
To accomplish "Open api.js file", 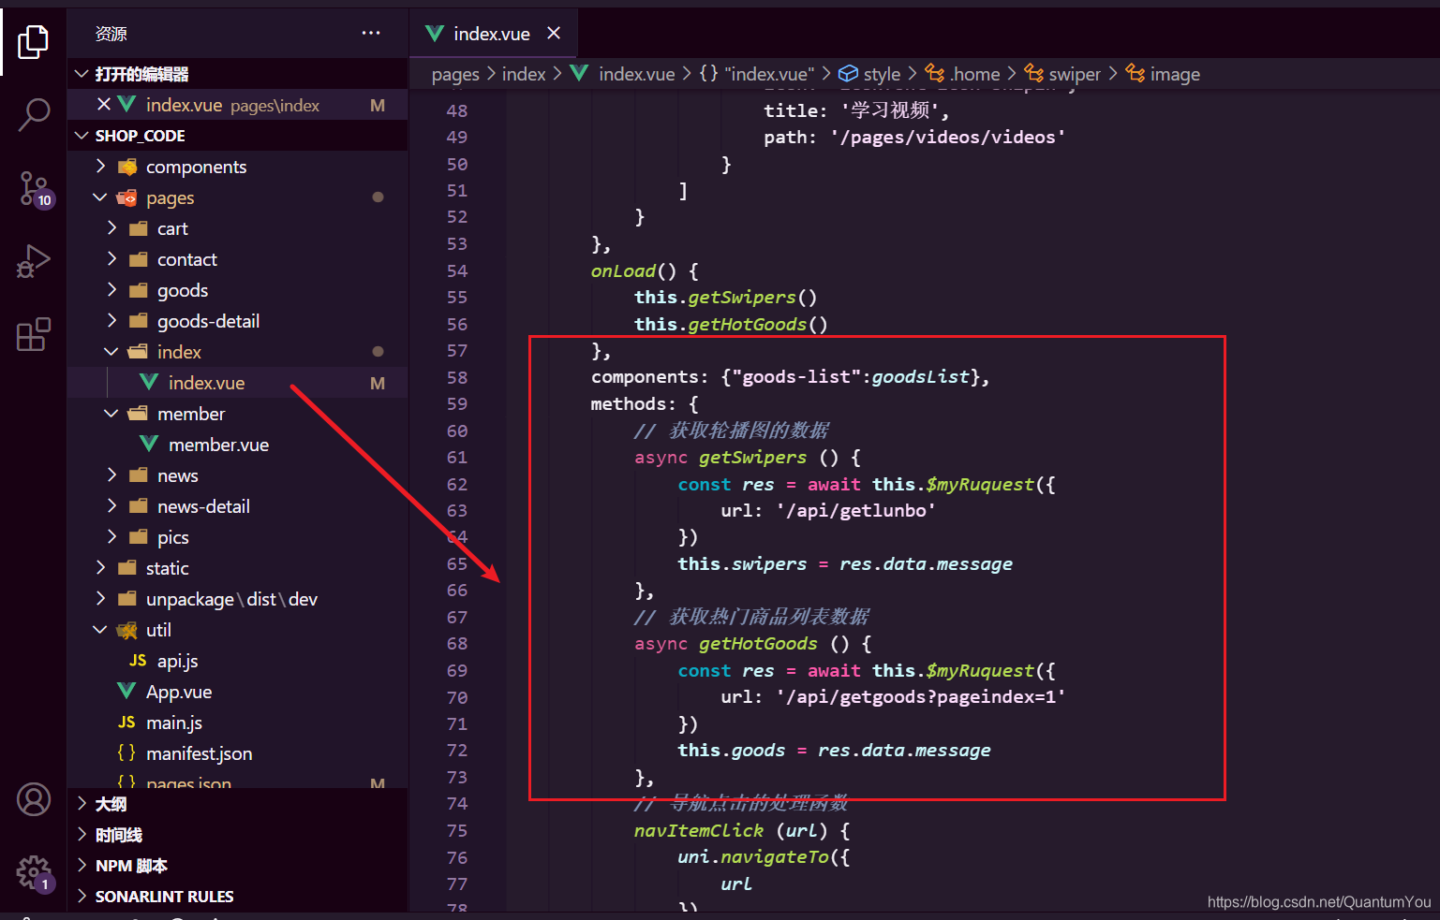I will (238, 661).
